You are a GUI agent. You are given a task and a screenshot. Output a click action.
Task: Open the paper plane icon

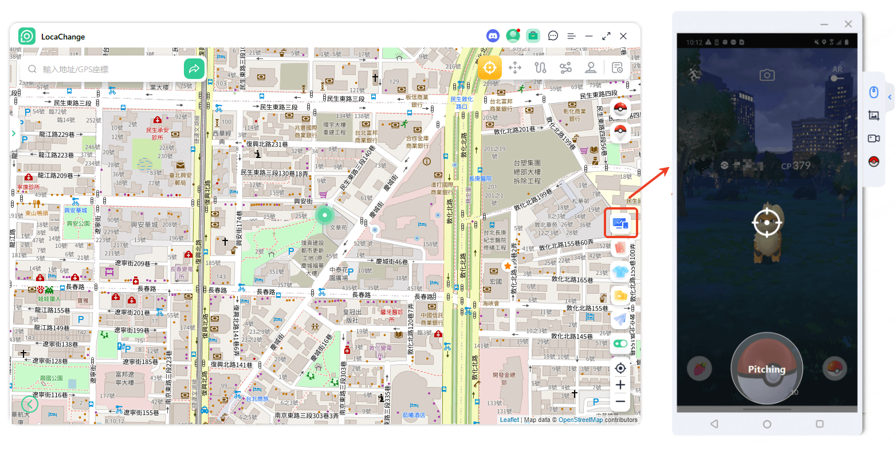[x=620, y=319]
